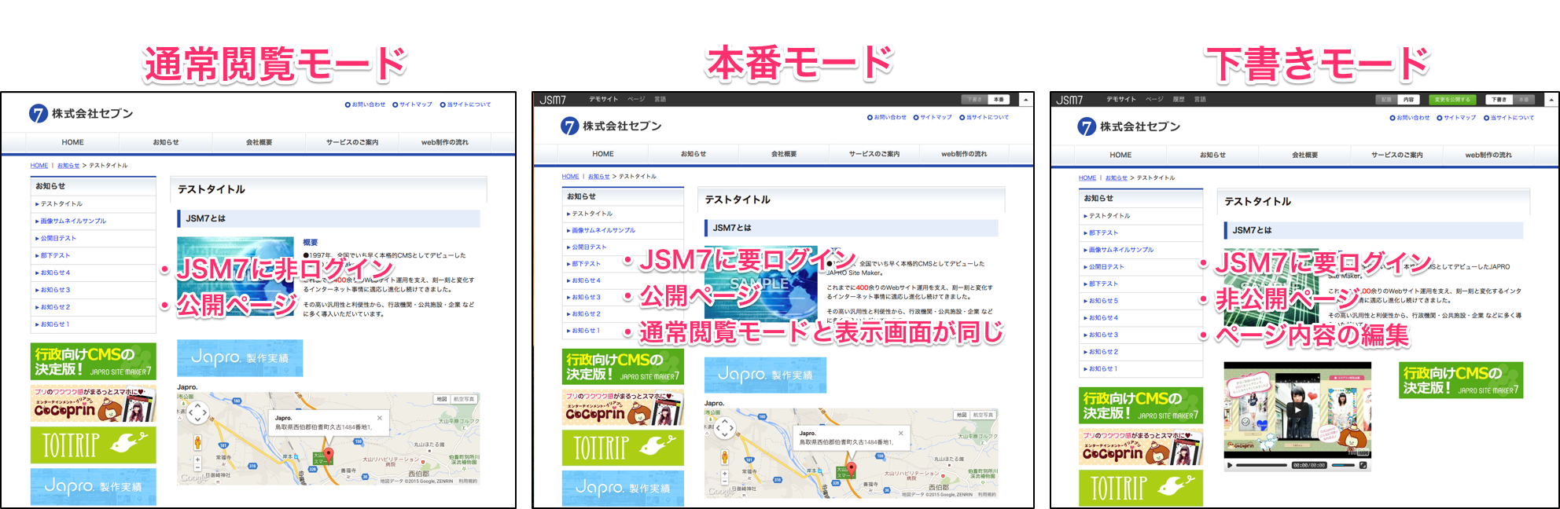Screen dimensions: 1560x509
Task: Click the map zoom control in the 通常閲覧モード map
Action: point(197,464)
